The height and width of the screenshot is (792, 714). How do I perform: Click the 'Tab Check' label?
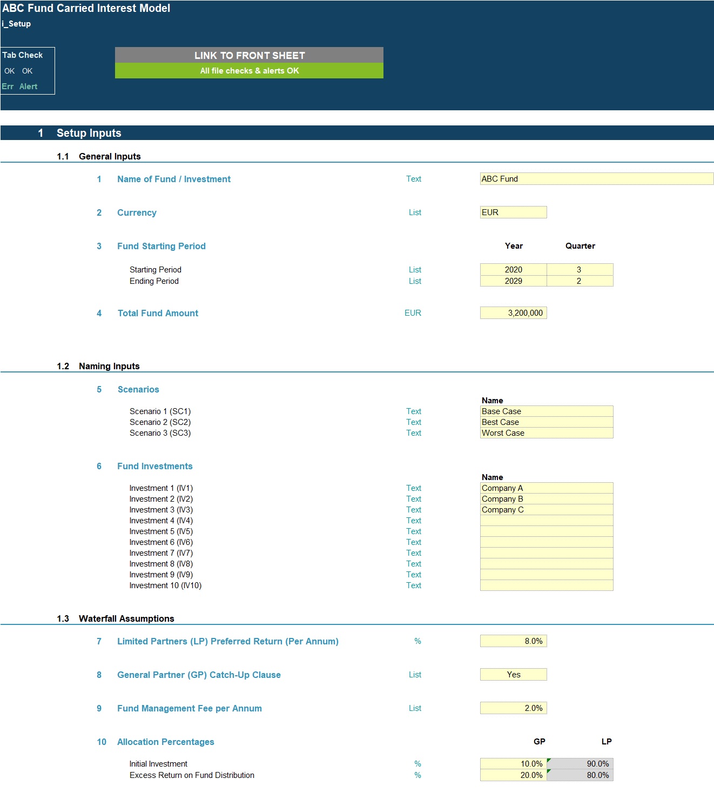(x=23, y=55)
